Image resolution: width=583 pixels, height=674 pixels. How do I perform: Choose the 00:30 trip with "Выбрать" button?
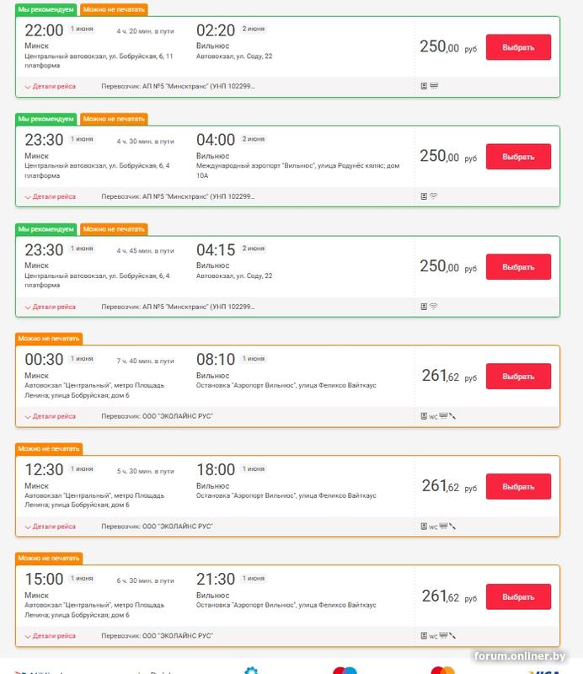518,376
